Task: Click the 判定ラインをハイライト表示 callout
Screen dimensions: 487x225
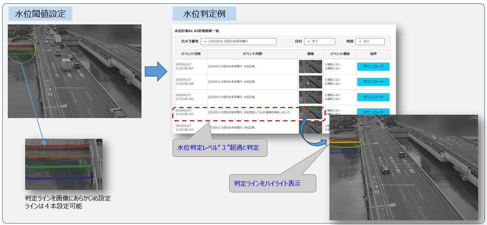Action: click(x=273, y=183)
